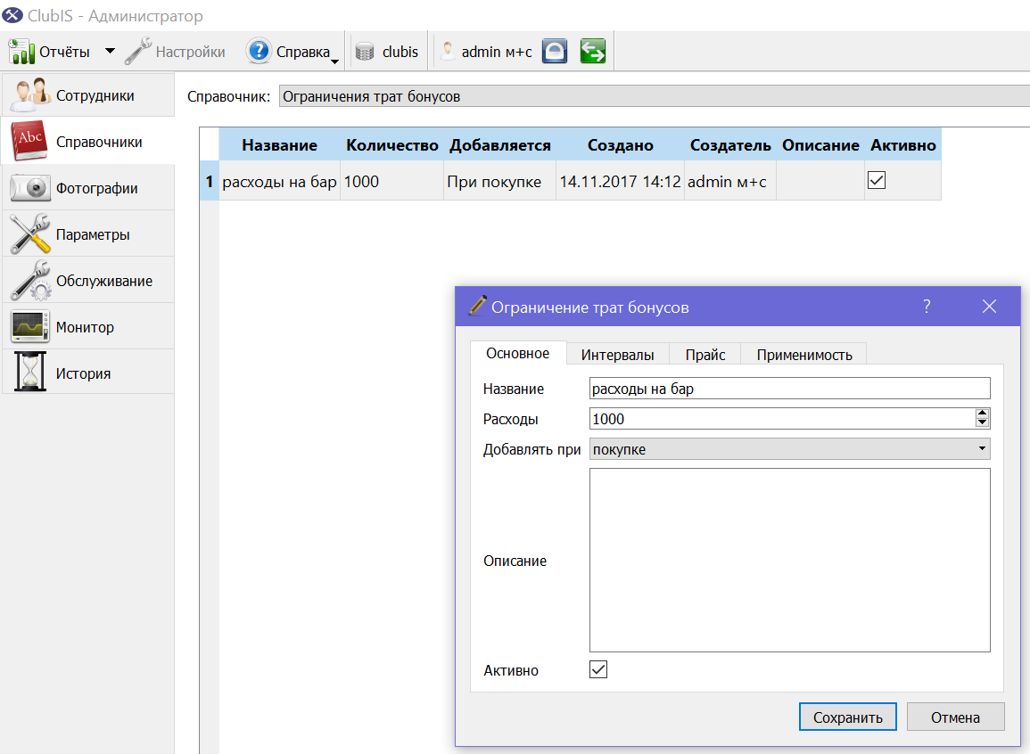The width and height of the screenshot is (1030, 754).
Task: Decrease Расходы value with down arrow
Action: 982,422
